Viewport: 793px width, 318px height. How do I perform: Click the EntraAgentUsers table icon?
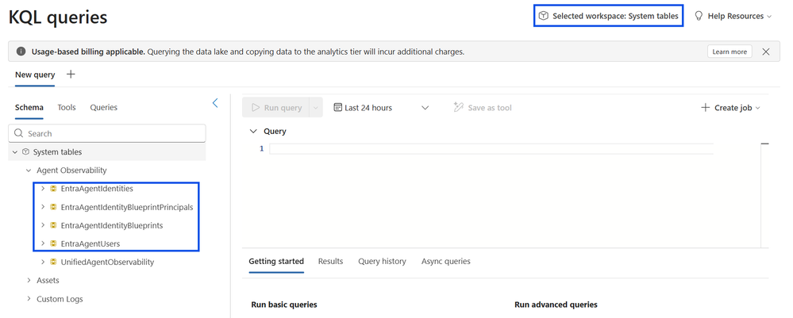[x=53, y=243]
